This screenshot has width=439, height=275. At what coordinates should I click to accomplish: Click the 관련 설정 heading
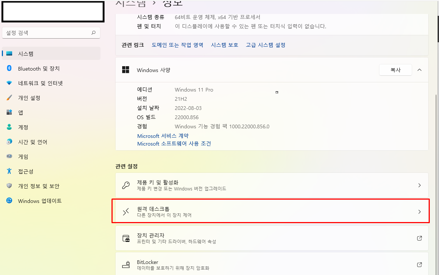point(127,167)
